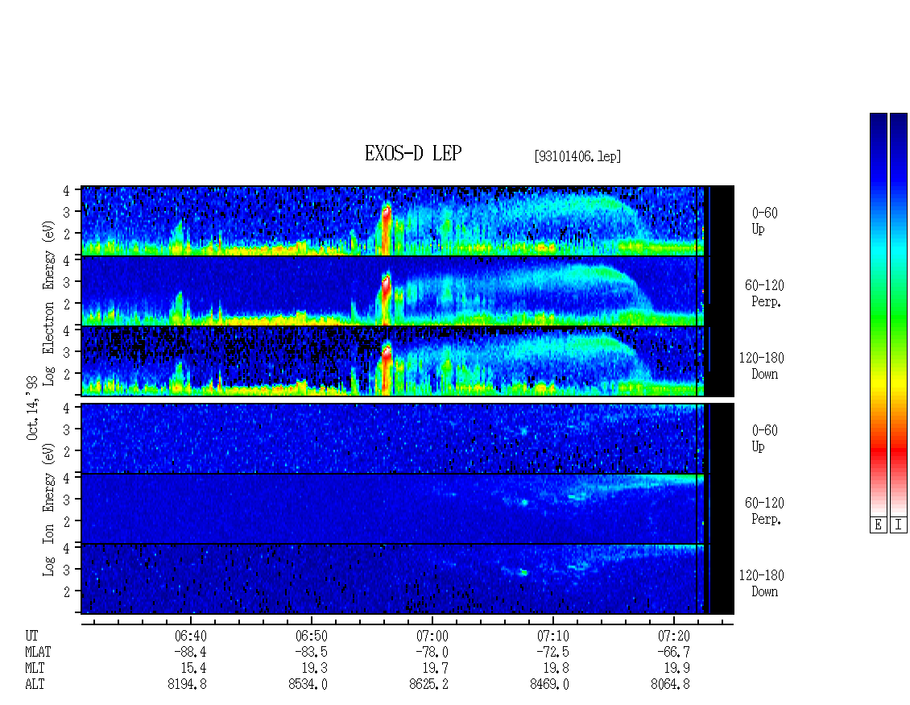This screenshot has width=910, height=705.
Task: Click the MLT value 19.3
Action: point(315,669)
